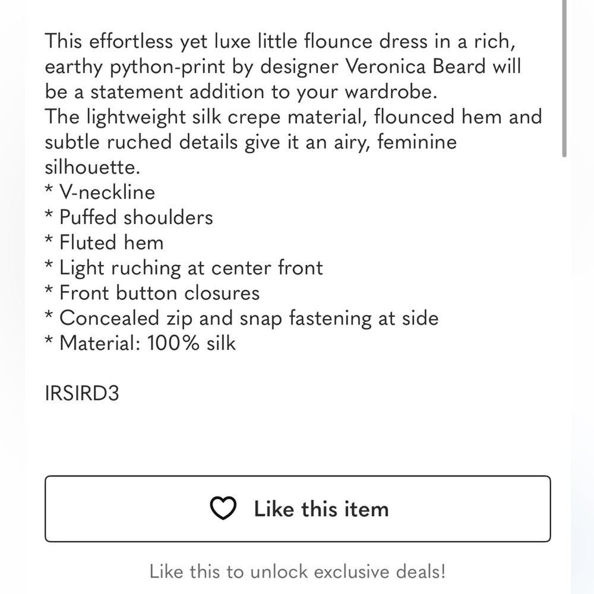Click the phrase "flounced hem and"
The height and width of the screenshot is (594, 594).
(x=458, y=116)
